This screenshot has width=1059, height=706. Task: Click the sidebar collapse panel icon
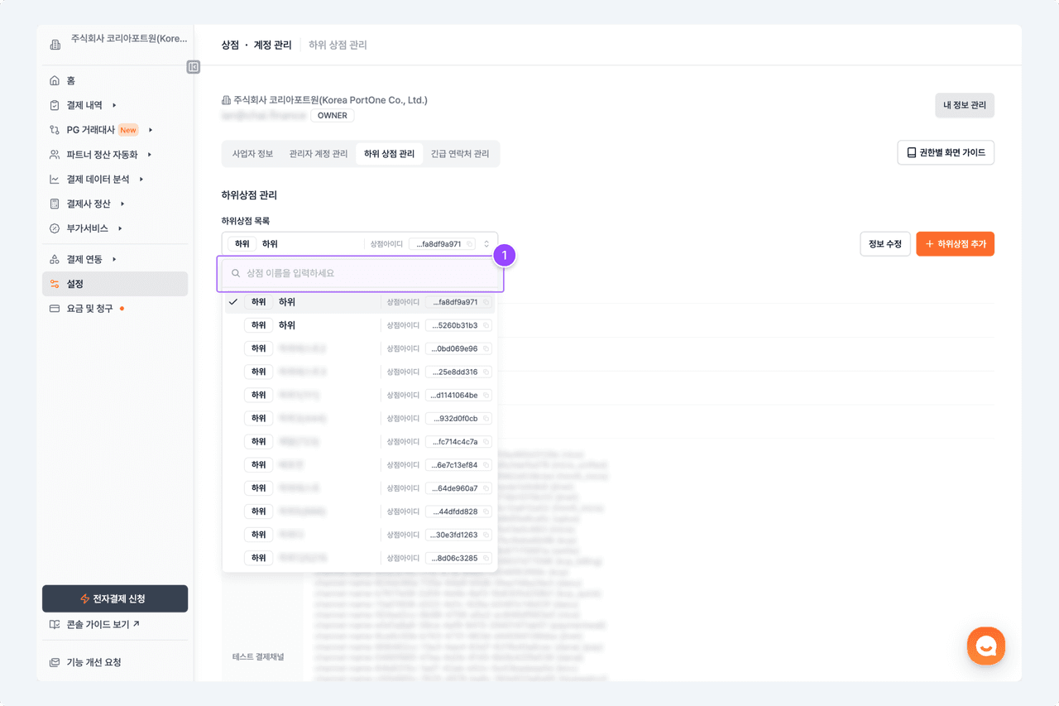click(x=193, y=67)
